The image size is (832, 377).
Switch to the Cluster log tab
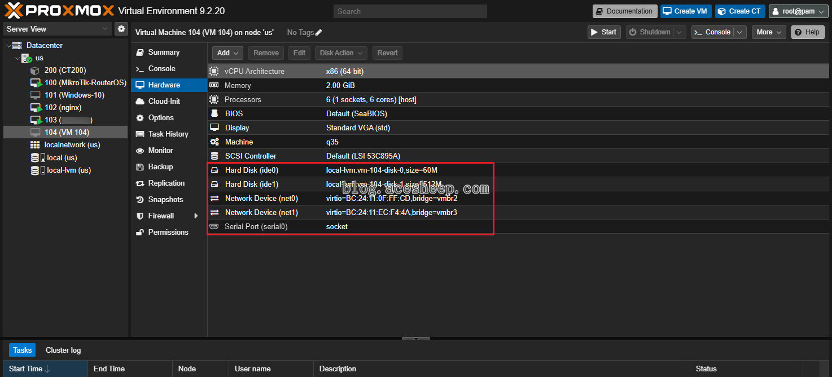[x=63, y=350]
